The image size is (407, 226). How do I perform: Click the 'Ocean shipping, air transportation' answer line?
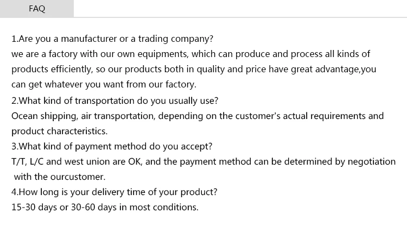[198, 116]
